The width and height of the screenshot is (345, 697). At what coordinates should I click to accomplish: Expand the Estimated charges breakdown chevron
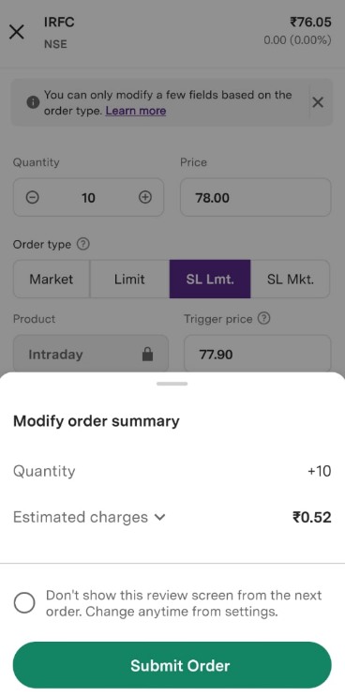160,517
